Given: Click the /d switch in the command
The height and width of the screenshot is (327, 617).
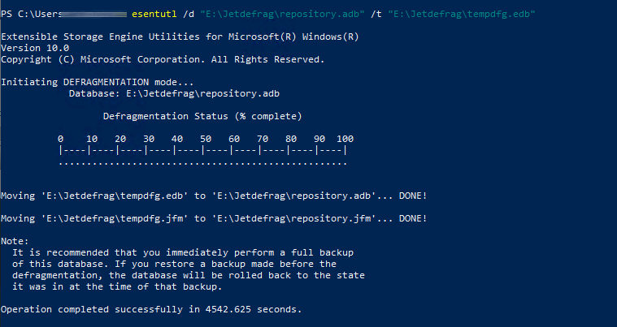Looking at the screenshot, I should point(188,14).
